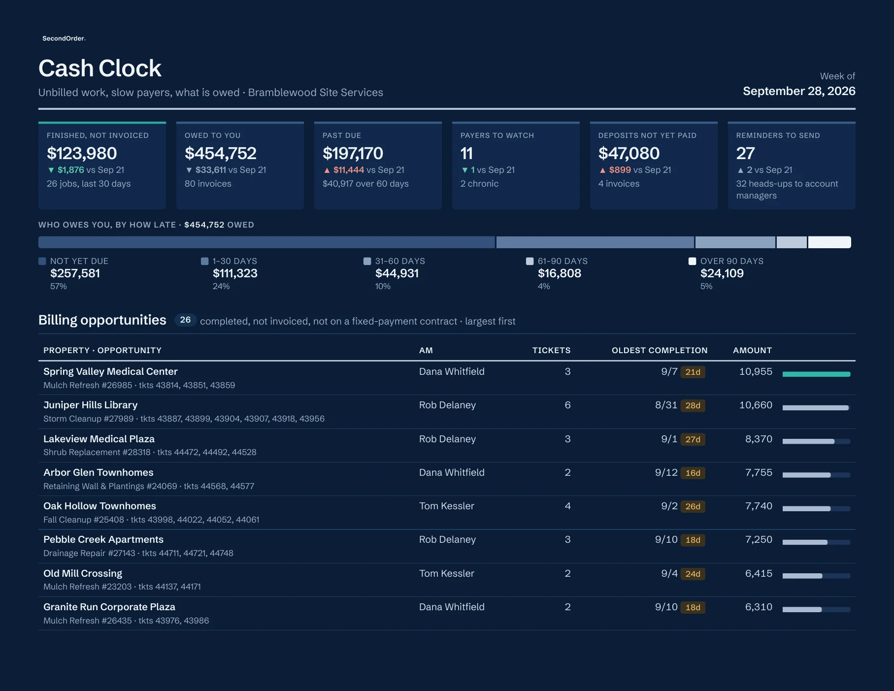Sort by the Oldest Completion column header

pyautogui.click(x=660, y=350)
